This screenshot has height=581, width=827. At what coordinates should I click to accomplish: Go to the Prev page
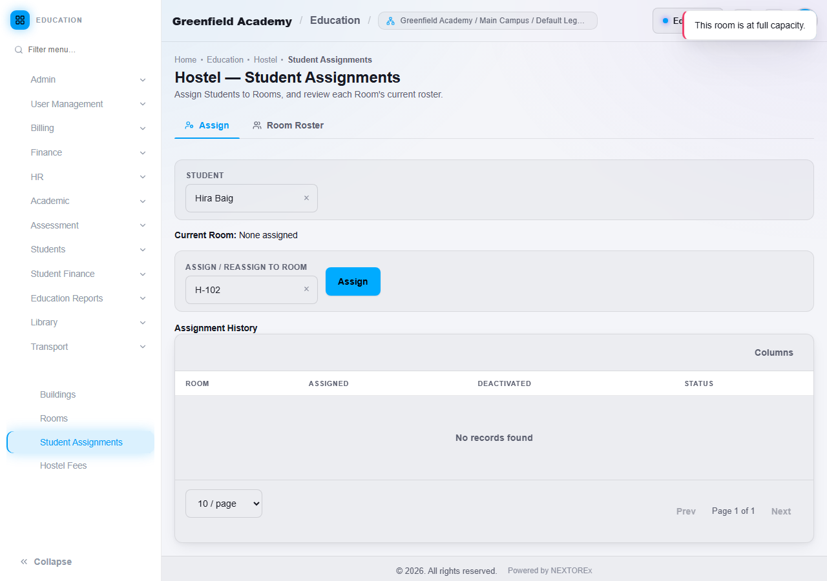coord(686,511)
